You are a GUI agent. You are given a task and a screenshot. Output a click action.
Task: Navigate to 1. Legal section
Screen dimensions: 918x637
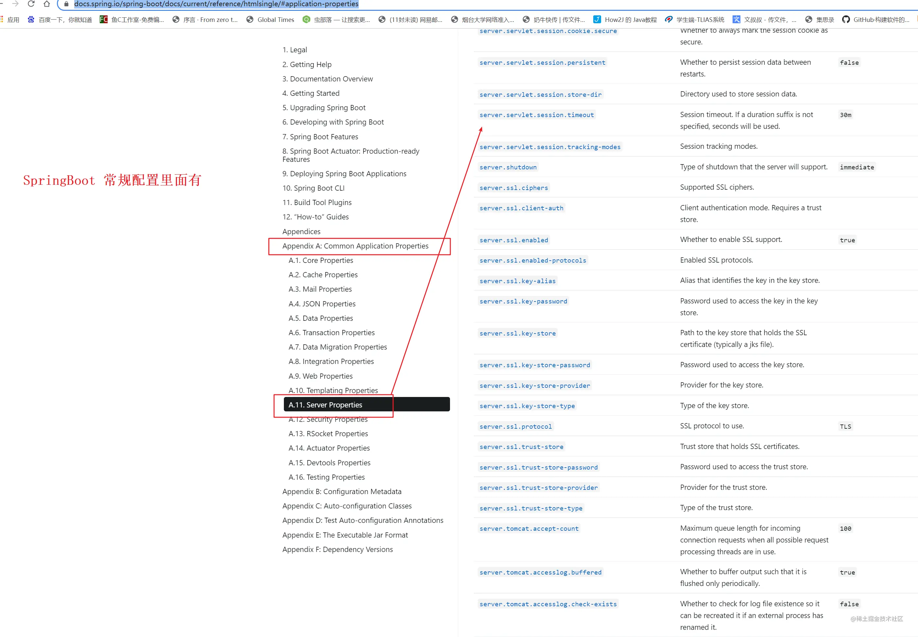click(295, 50)
